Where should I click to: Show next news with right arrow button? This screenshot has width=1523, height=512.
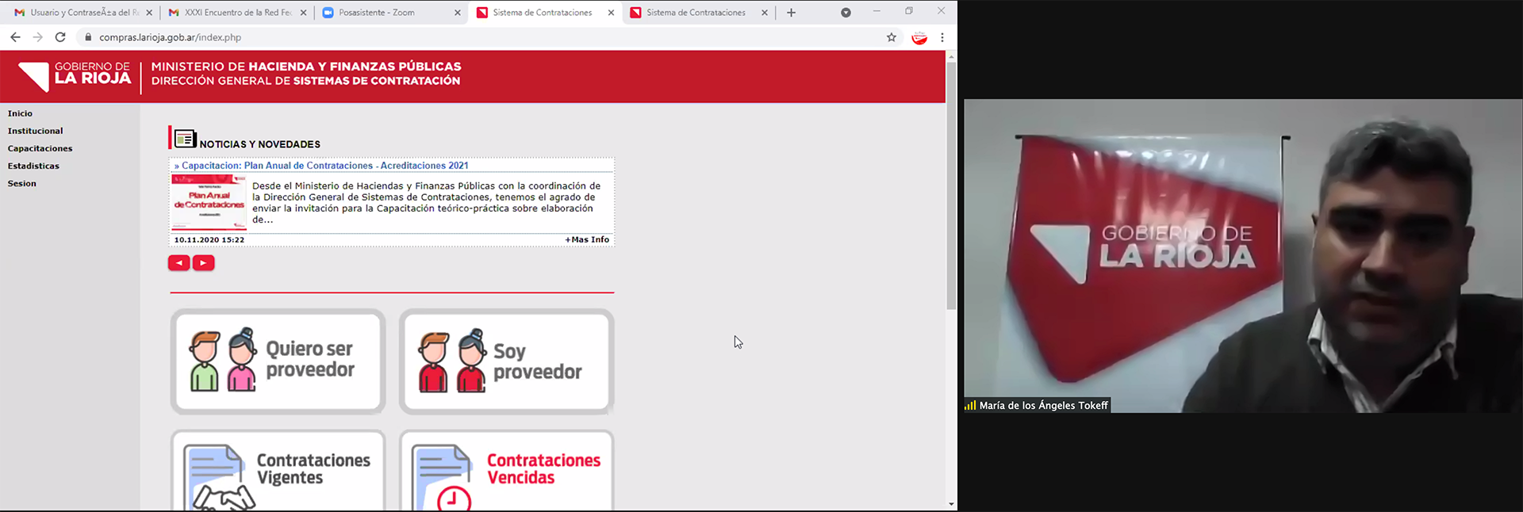pos(204,263)
